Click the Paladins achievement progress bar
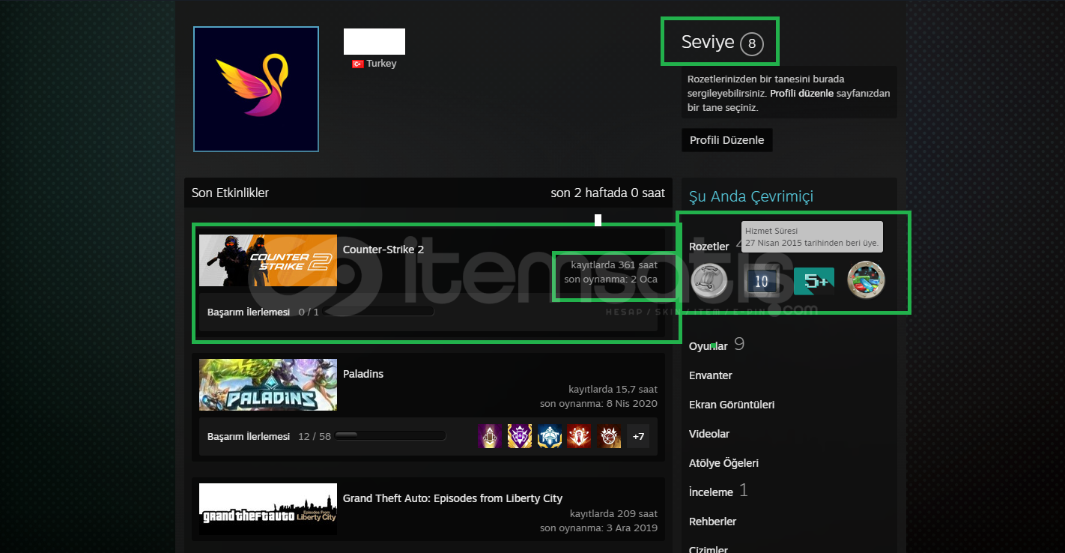Image resolution: width=1065 pixels, height=553 pixels. tap(390, 436)
